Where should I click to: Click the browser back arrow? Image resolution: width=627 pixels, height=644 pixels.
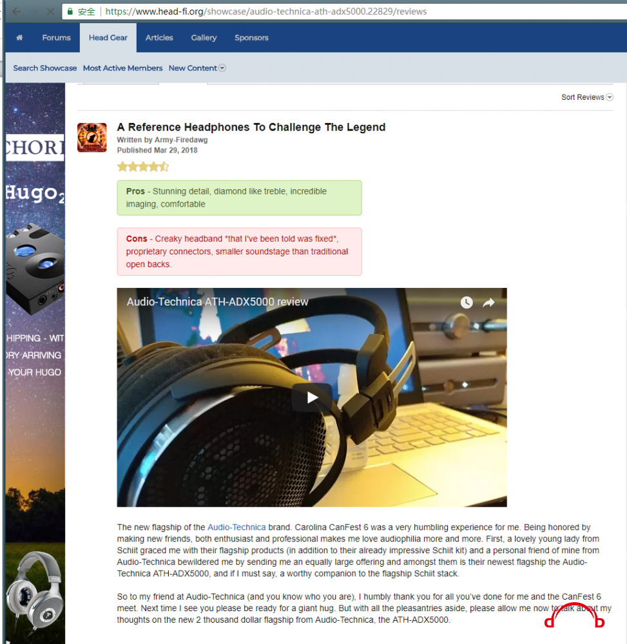click(x=17, y=12)
